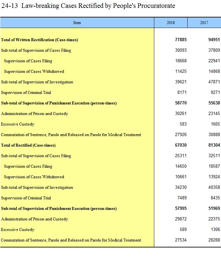Click 'Administration of Prison and Custody' label beside 29872
The width and height of the screenshot is (221, 258).
pos(34,219)
